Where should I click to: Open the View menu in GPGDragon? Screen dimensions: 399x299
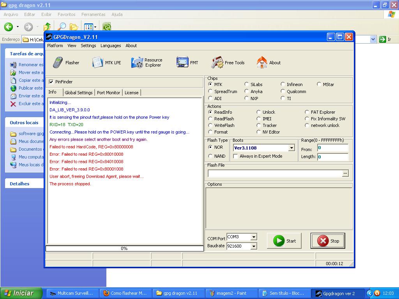(72, 46)
